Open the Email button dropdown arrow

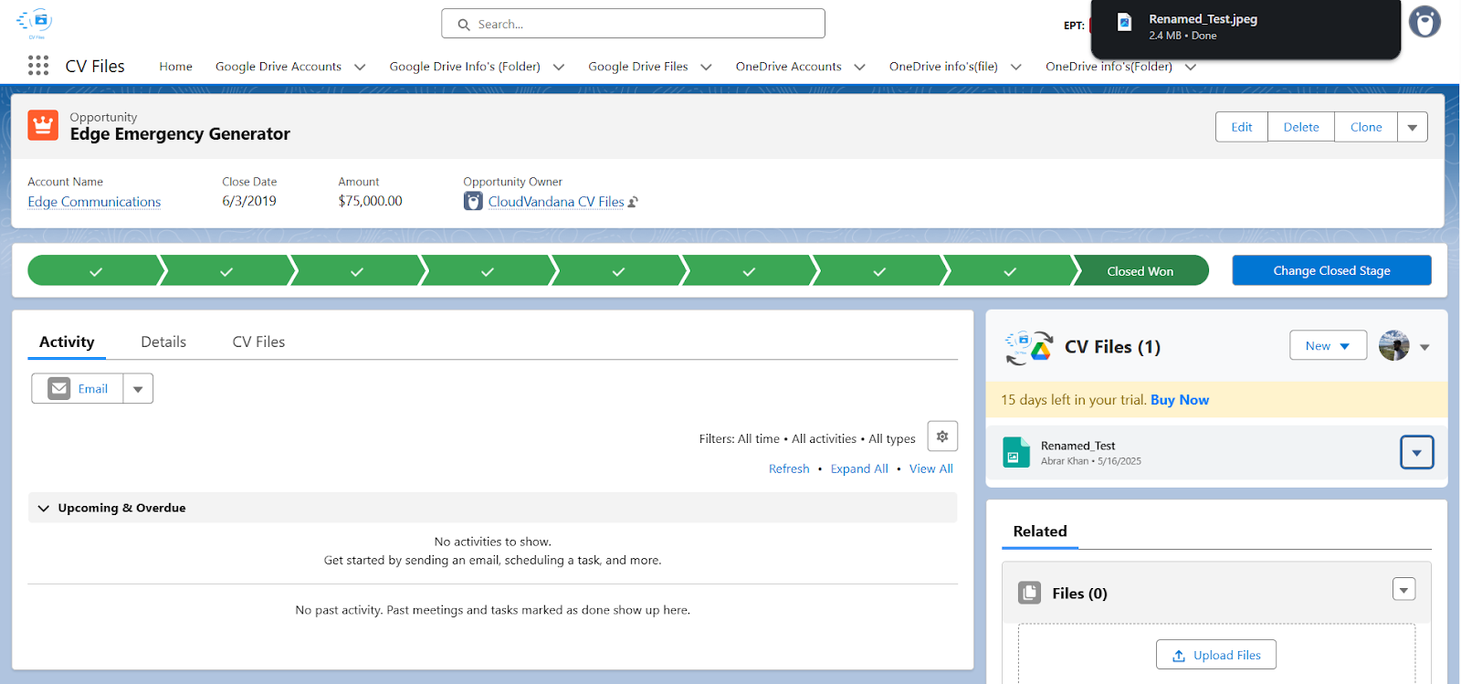[x=138, y=389]
